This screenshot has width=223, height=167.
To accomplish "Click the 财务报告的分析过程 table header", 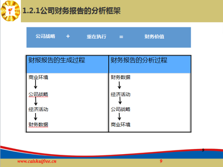I will pos(139,60).
